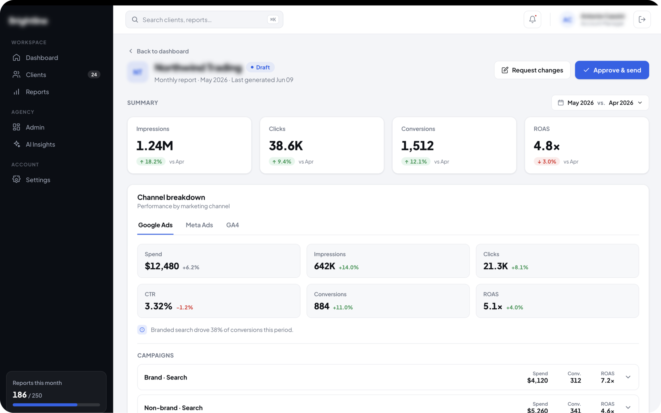
Task: Click the calendar icon in the date selector
Action: tap(561, 102)
